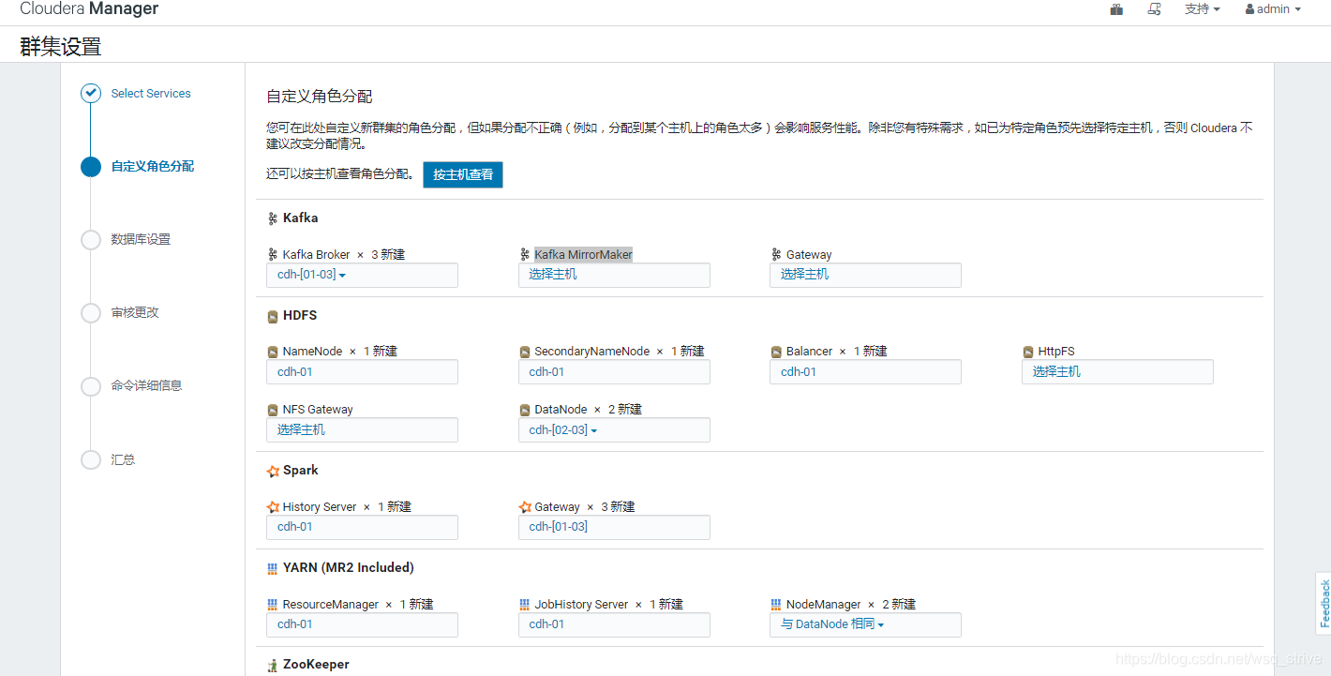The height and width of the screenshot is (676, 1331).
Task: Click the Kafka Gateway role icon
Action: (x=776, y=255)
